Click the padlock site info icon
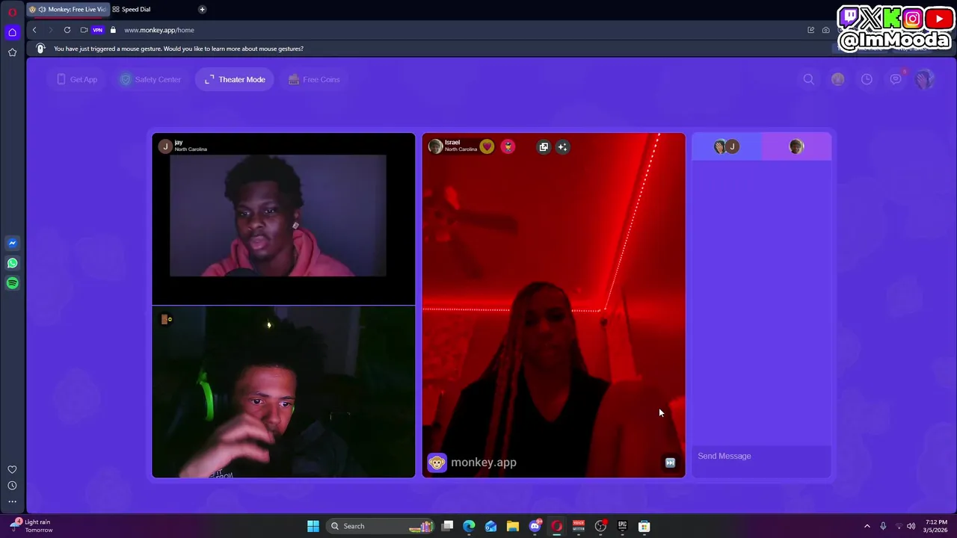Viewport: 957px width, 538px height. click(113, 30)
